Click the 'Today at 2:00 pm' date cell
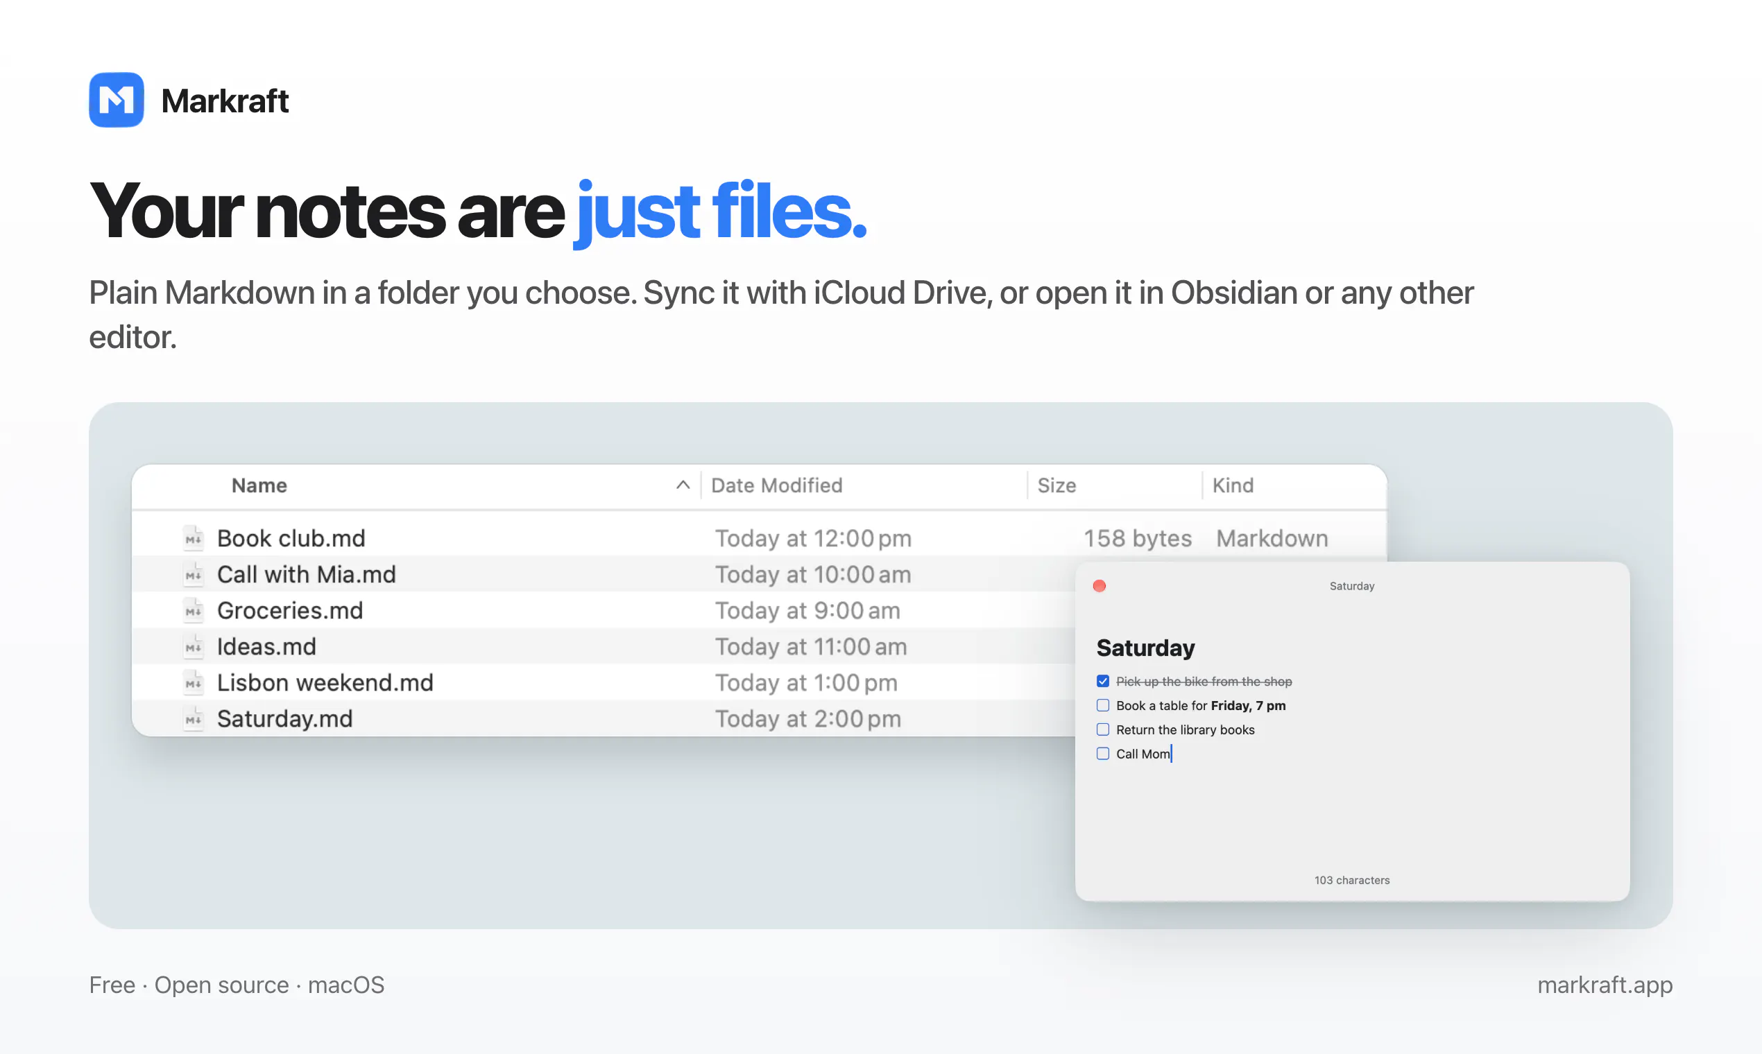1762x1054 pixels. click(808, 720)
